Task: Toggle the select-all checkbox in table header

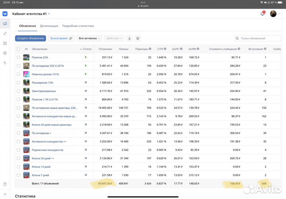Action: click(x=18, y=49)
